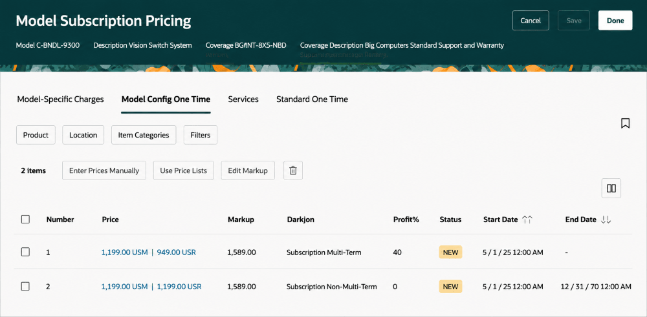Click the Done button

coord(615,21)
